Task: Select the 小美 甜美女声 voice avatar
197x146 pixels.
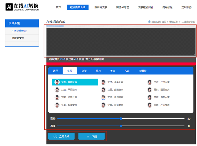Action: point(57,105)
